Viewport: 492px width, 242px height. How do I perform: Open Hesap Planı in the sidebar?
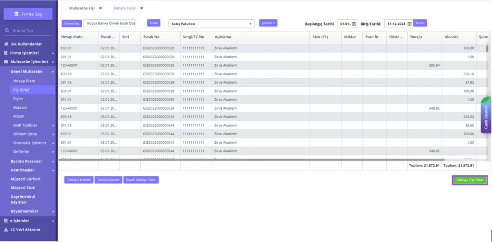coord(24,81)
